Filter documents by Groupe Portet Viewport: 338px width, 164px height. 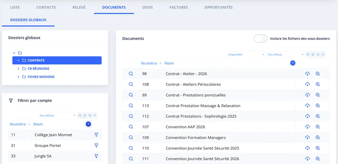click(x=97, y=146)
